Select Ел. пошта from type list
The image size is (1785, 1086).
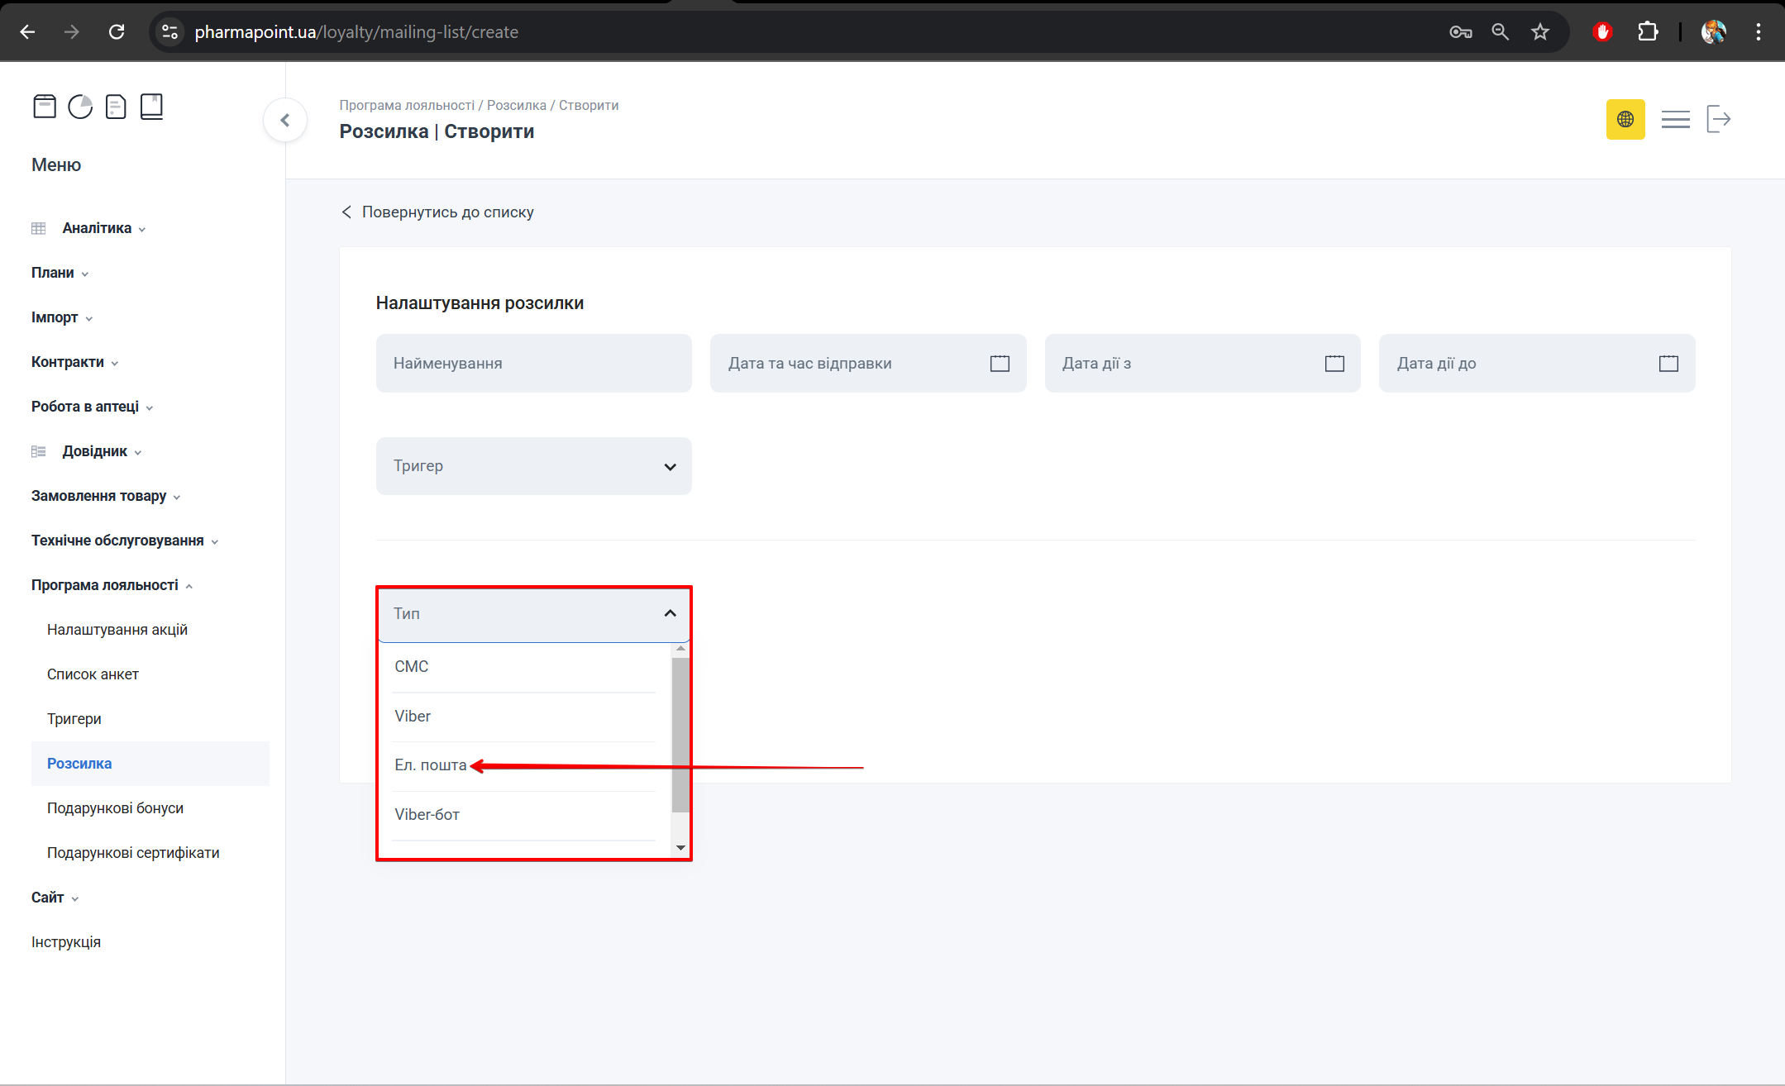tap(430, 765)
